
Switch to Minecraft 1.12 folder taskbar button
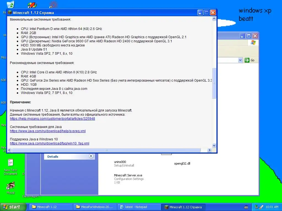coord(51,207)
